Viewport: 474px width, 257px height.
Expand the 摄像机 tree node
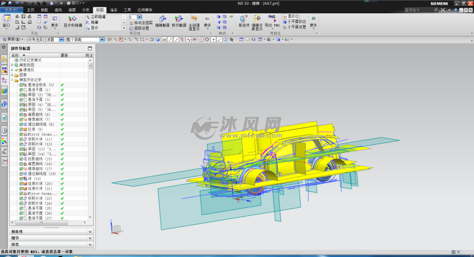(12, 70)
